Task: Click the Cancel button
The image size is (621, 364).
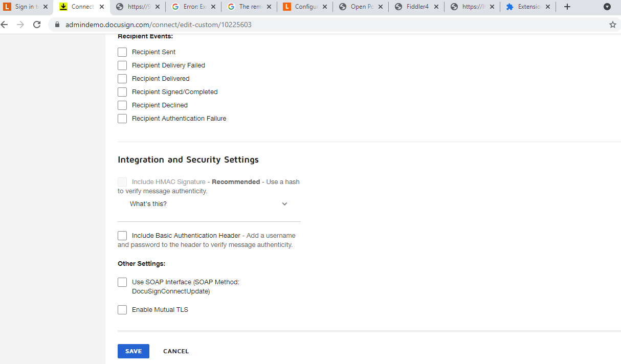Action: (176, 351)
